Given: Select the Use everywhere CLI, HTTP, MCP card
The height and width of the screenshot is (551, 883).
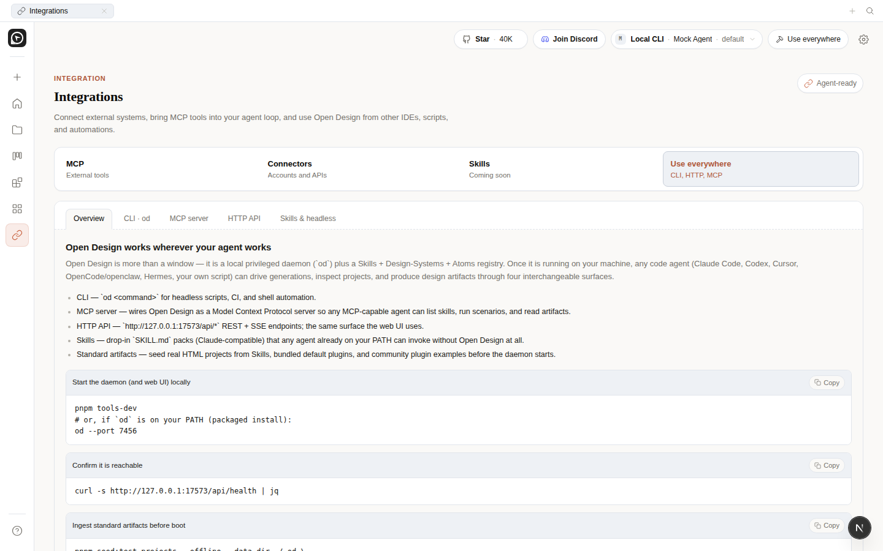Looking at the screenshot, I should pyautogui.click(x=761, y=169).
